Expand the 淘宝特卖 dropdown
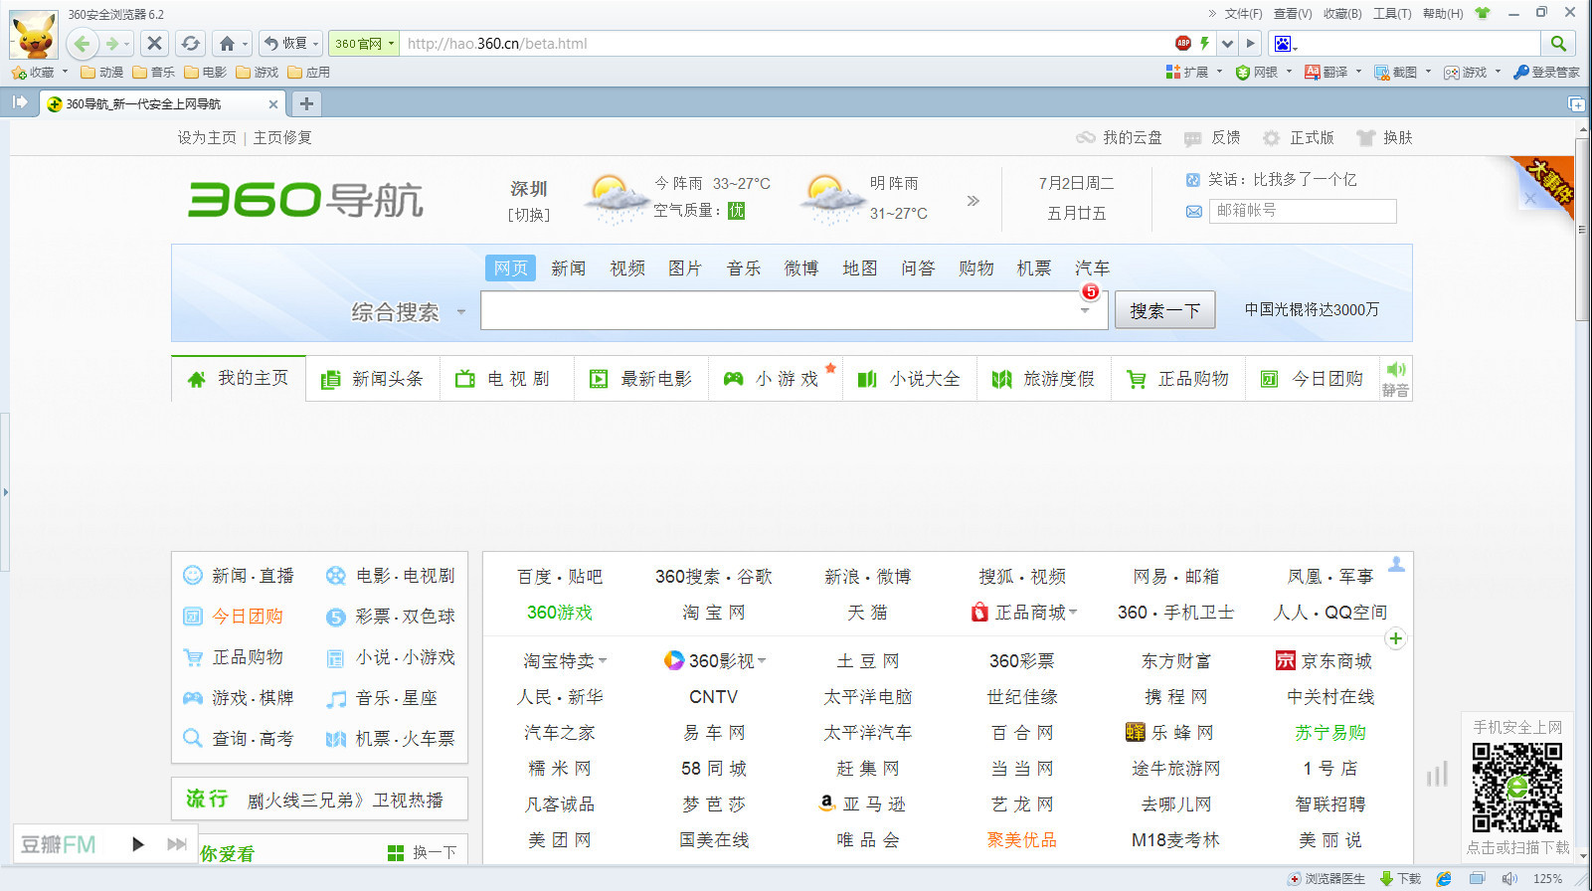The height and width of the screenshot is (891, 1592). [x=603, y=661]
